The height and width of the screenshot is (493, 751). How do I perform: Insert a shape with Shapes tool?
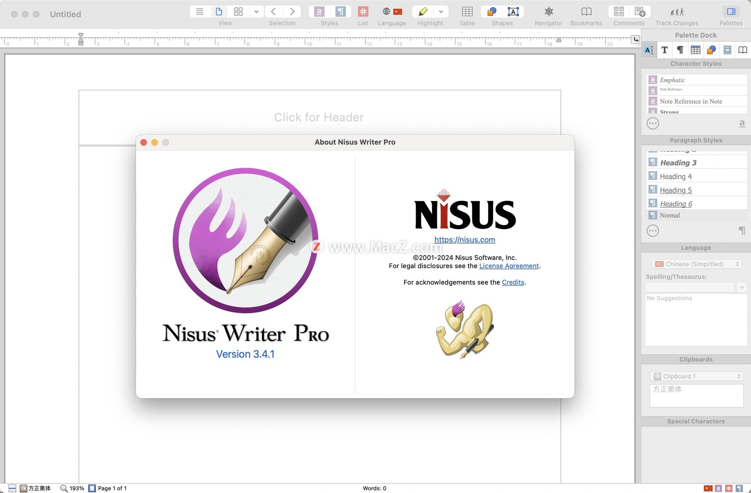492,11
